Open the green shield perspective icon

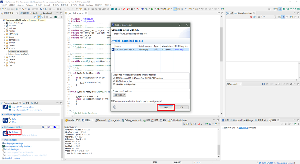pyautogui.click(x=295, y=9)
